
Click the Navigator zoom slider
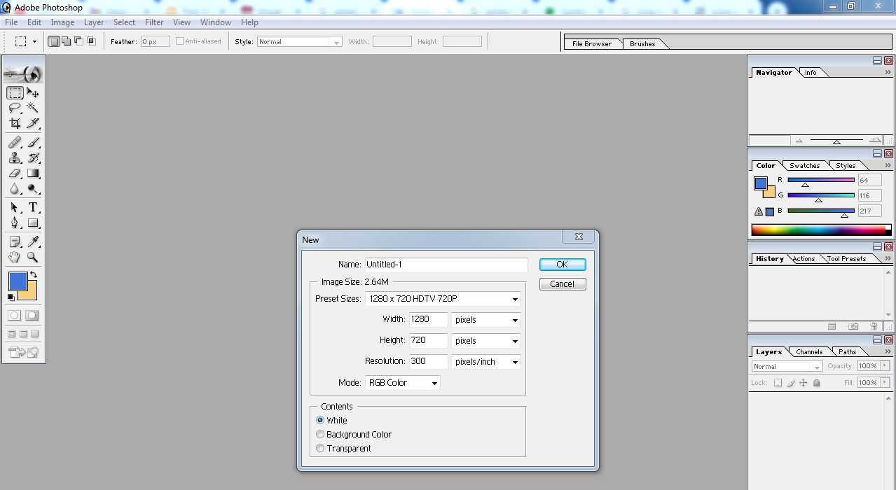click(836, 141)
